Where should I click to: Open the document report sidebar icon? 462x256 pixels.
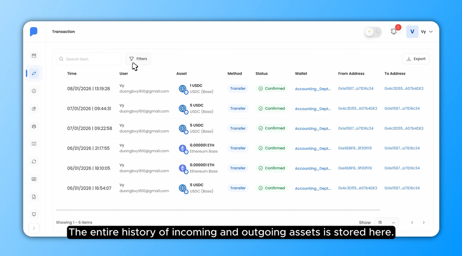pyautogui.click(x=34, y=196)
